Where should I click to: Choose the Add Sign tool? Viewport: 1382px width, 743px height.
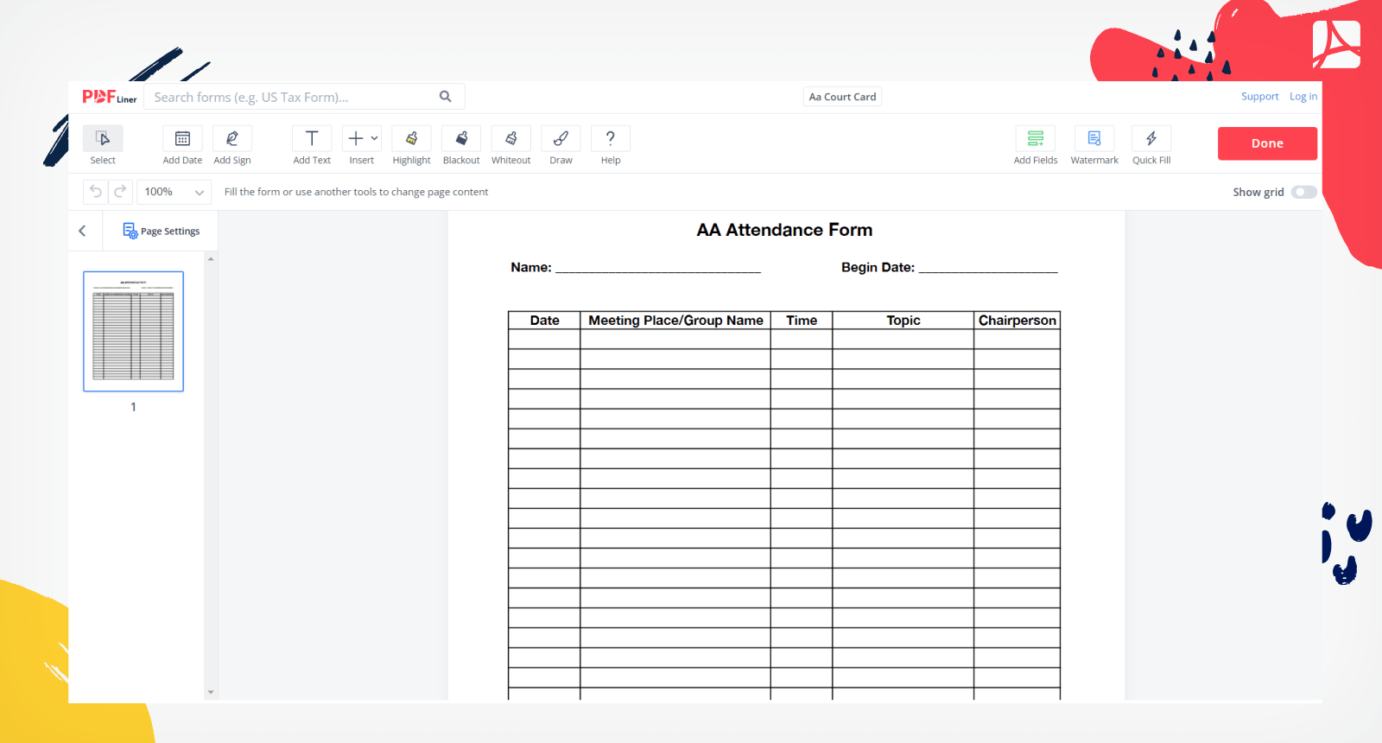pyautogui.click(x=232, y=139)
